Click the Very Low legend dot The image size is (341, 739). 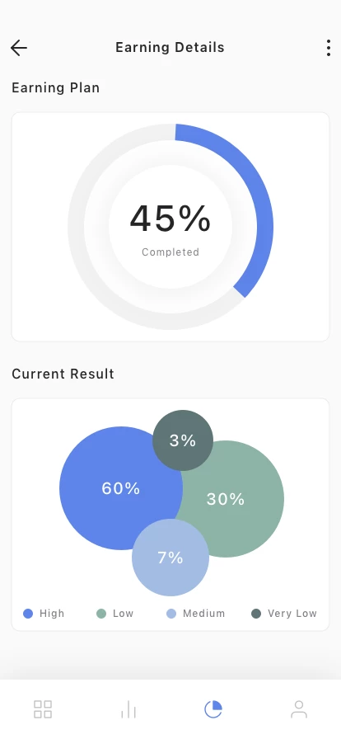click(x=256, y=614)
